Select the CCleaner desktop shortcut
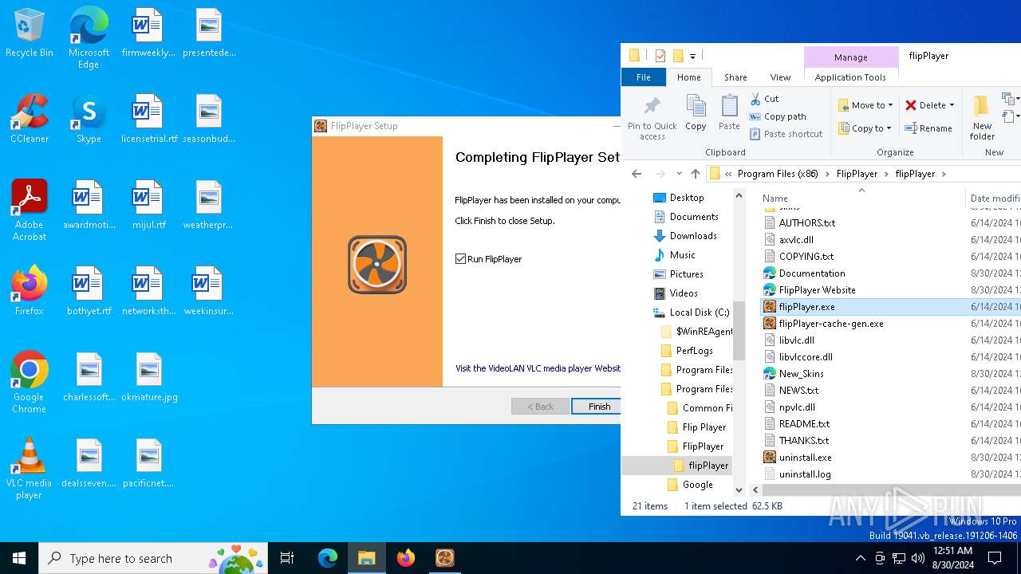This screenshot has height=574, width=1021. (30, 120)
